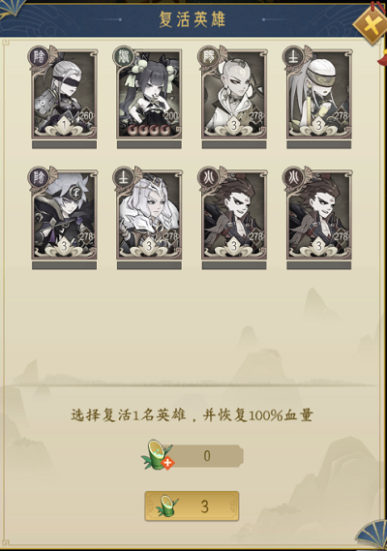Click the 土 faction badge on top-right hero

293,56
